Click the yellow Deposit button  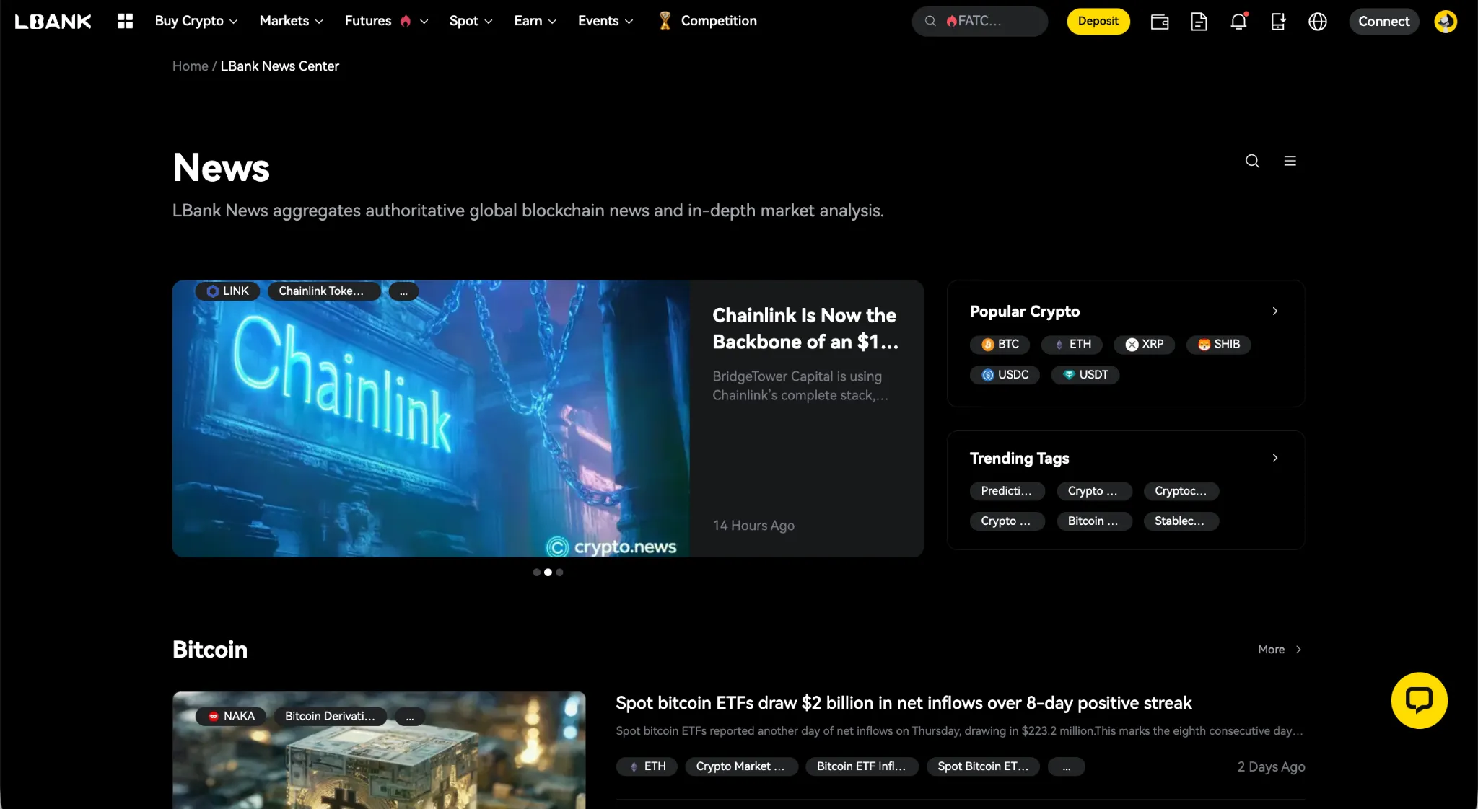tap(1098, 21)
